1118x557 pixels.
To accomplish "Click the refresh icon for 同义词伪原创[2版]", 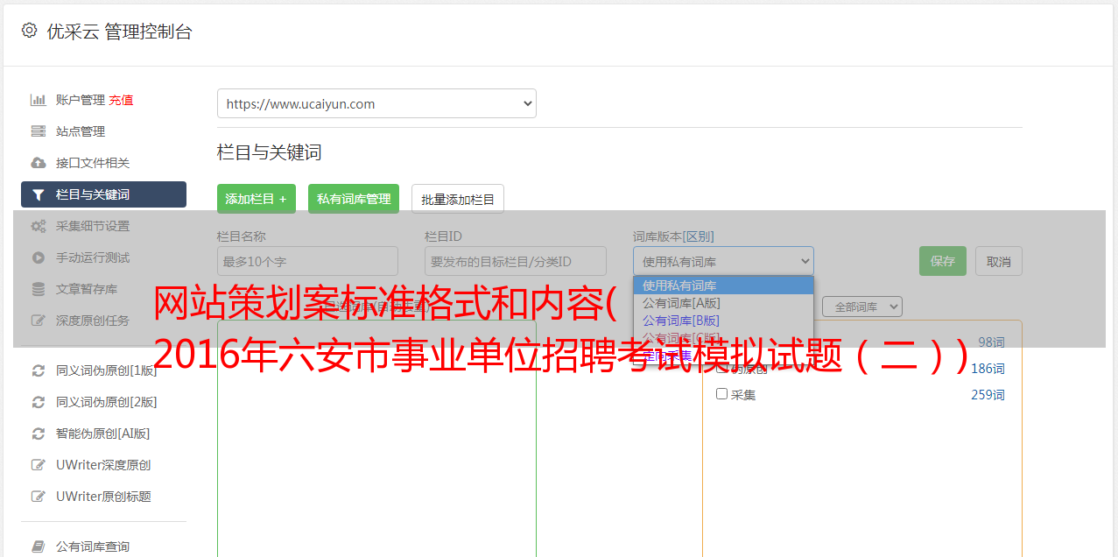I will 39,402.
